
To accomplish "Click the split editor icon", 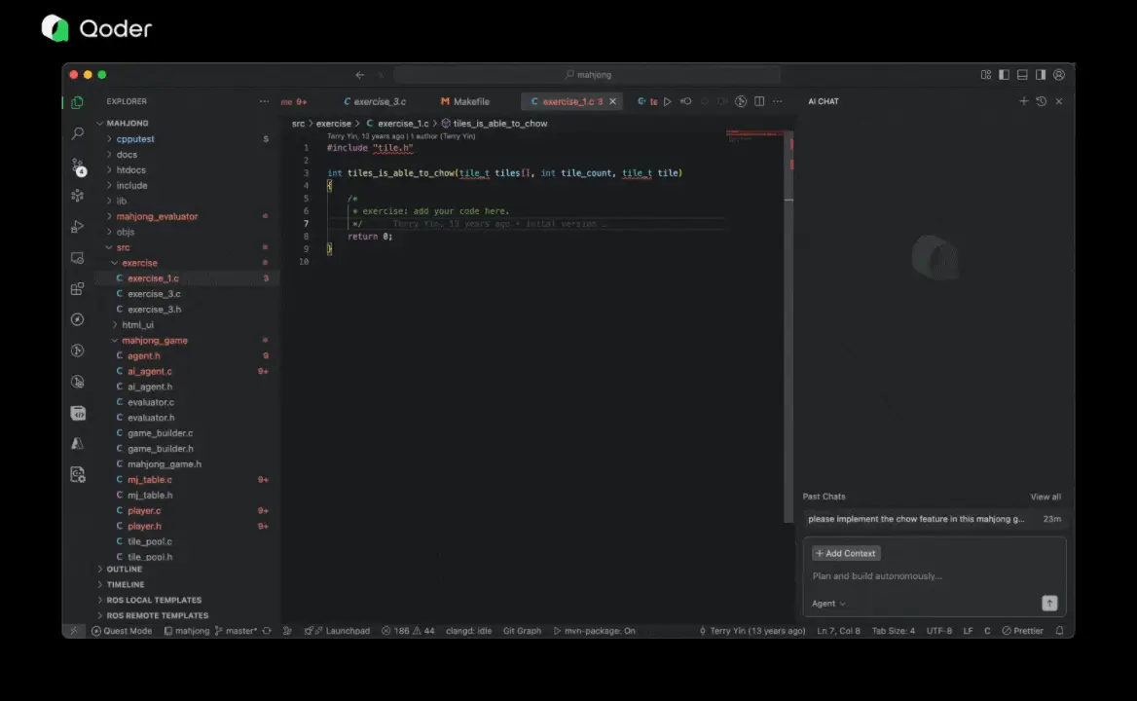I will coord(759,101).
